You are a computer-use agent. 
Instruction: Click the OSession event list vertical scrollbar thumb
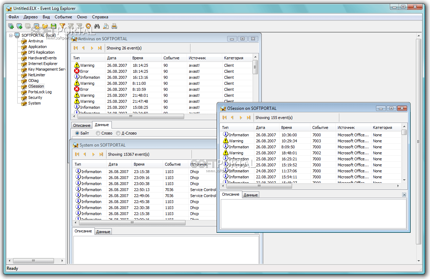(x=404, y=132)
